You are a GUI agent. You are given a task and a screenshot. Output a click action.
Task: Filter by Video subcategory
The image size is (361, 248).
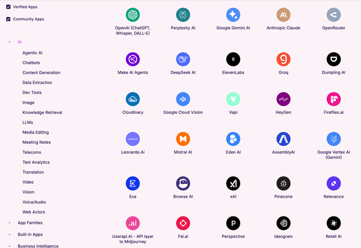tap(28, 182)
